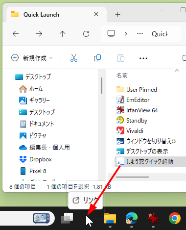Select the Vivaldi shortcut
Image resolution: width=186 pixels, height=230 pixels.
click(x=130, y=131)
